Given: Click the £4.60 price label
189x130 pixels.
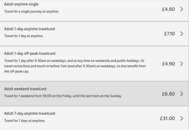Looking at the screenshot, I should (168, 9).
